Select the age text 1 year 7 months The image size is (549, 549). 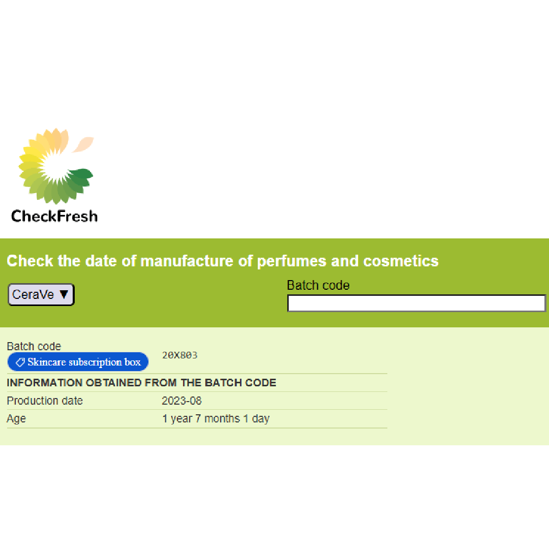(201, 418)
